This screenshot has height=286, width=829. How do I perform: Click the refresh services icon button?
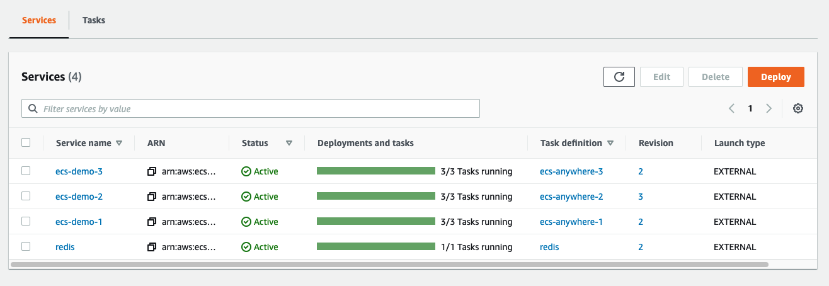pyautogui.click(x=619, y=77)
